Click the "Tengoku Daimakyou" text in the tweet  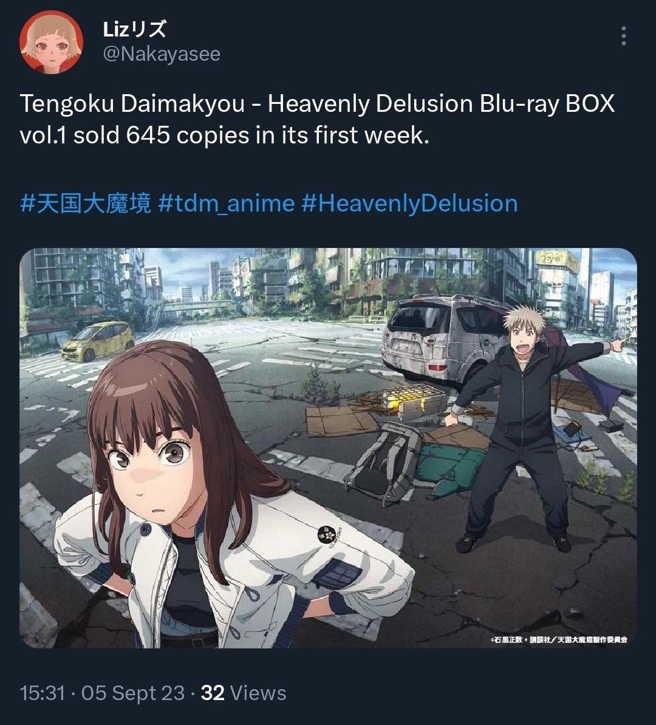pos(132,103)
